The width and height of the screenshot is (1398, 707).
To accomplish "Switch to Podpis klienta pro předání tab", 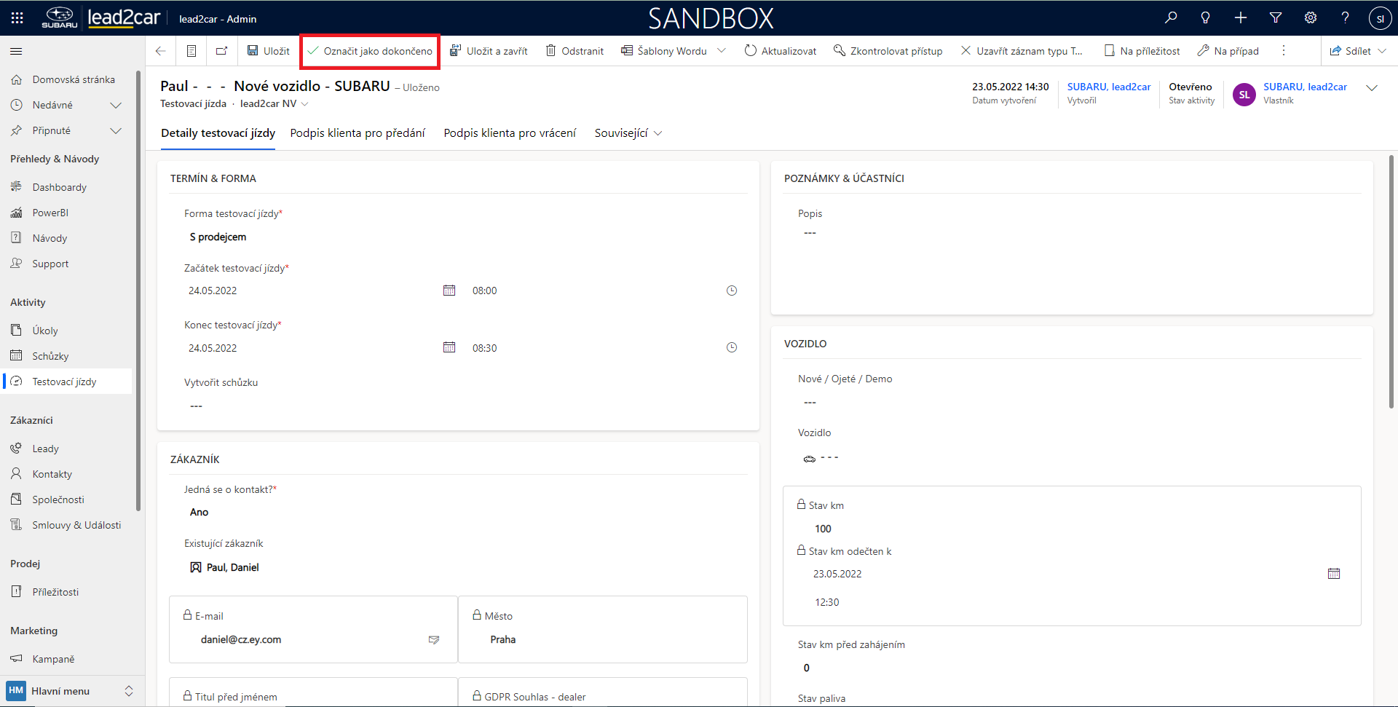I will pyautogui.click(x=358, y=133).
